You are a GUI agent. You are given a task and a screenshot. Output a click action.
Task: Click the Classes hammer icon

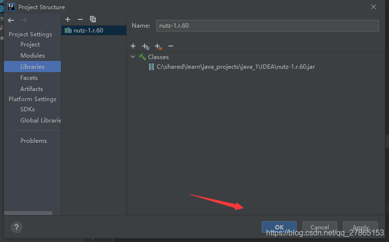tap(142, 57)
